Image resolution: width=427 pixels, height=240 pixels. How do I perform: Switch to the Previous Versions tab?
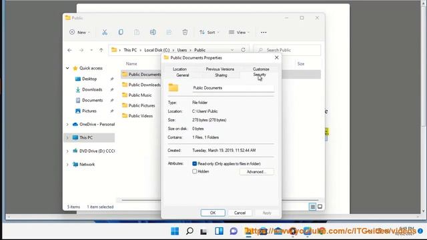tap(220, 69)
